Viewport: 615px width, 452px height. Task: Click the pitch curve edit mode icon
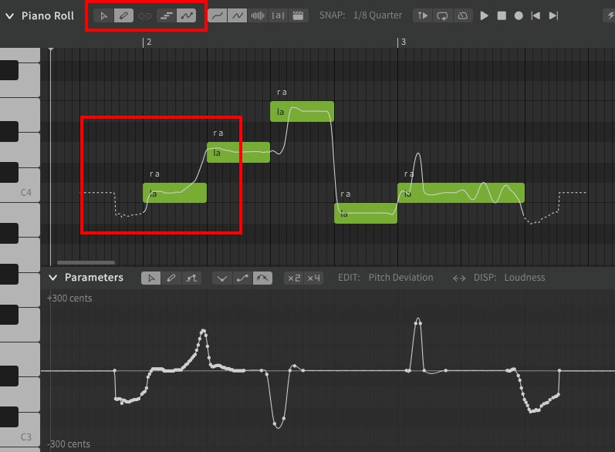(x=186, y=15)
